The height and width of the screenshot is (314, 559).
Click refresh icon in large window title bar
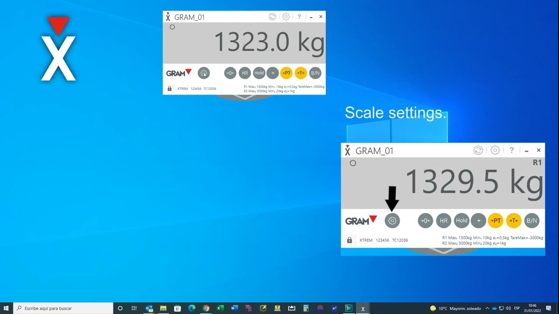pos(478,150)
